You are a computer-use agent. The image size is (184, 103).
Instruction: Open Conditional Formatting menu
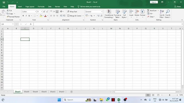pos(109,14)
